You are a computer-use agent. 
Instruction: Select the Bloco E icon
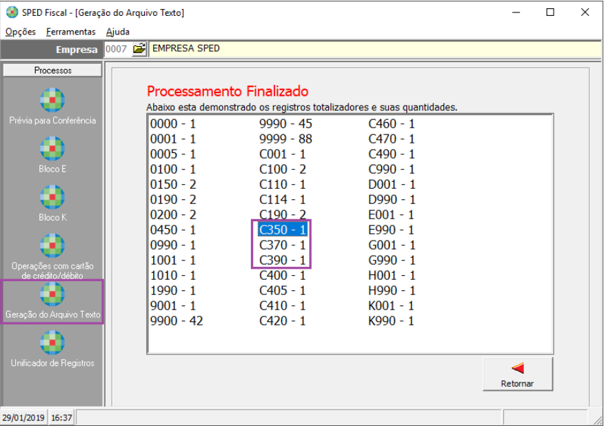pos(52,149)
